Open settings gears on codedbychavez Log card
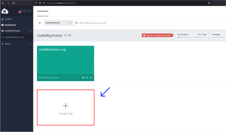The width and height of the screenshot is (226, 132). pyautogui.click(x=83, y=78)
